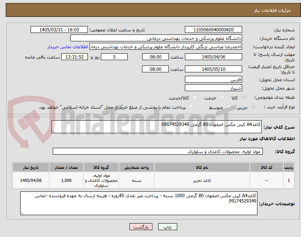Select the کالا/خدمت radio button
Image resolution: width=301 pixels, height=237 pixels.
coord(195,97)
